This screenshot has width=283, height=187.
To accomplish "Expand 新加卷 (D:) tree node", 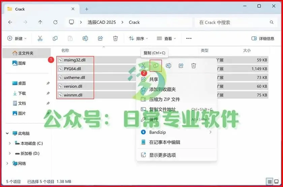I will (x=10, y=153).
